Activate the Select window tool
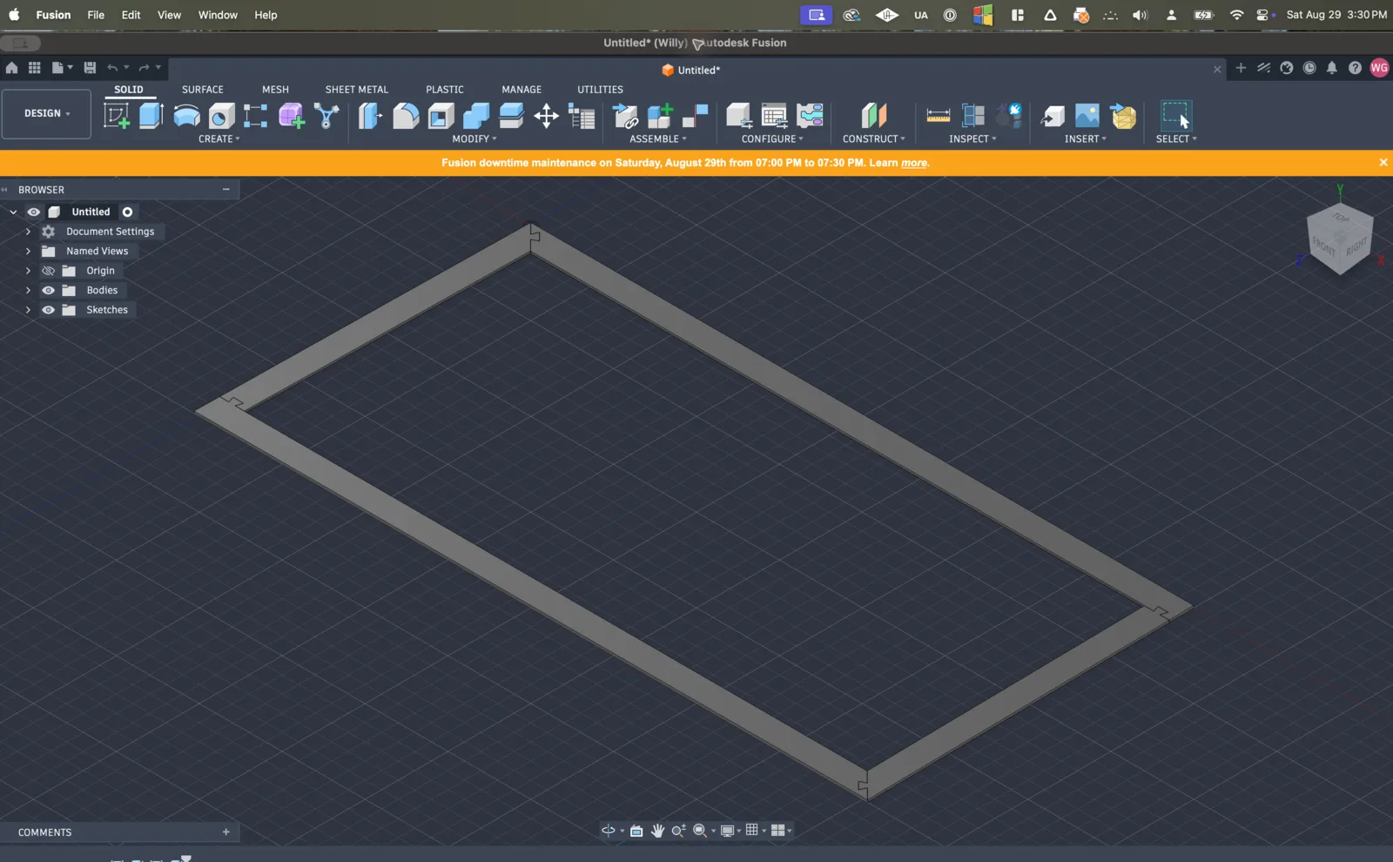 [1176, 116]
